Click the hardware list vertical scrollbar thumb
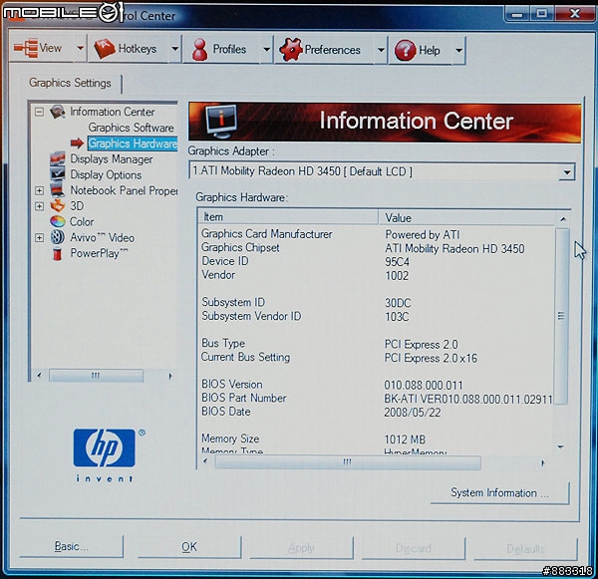The width and height of the screenshot is (598, 579). click(x=561, y=316)
